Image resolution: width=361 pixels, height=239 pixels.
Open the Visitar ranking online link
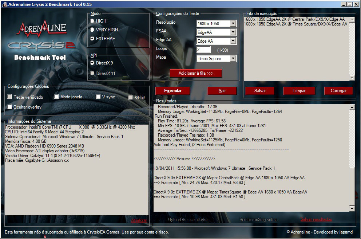[258, 220]
